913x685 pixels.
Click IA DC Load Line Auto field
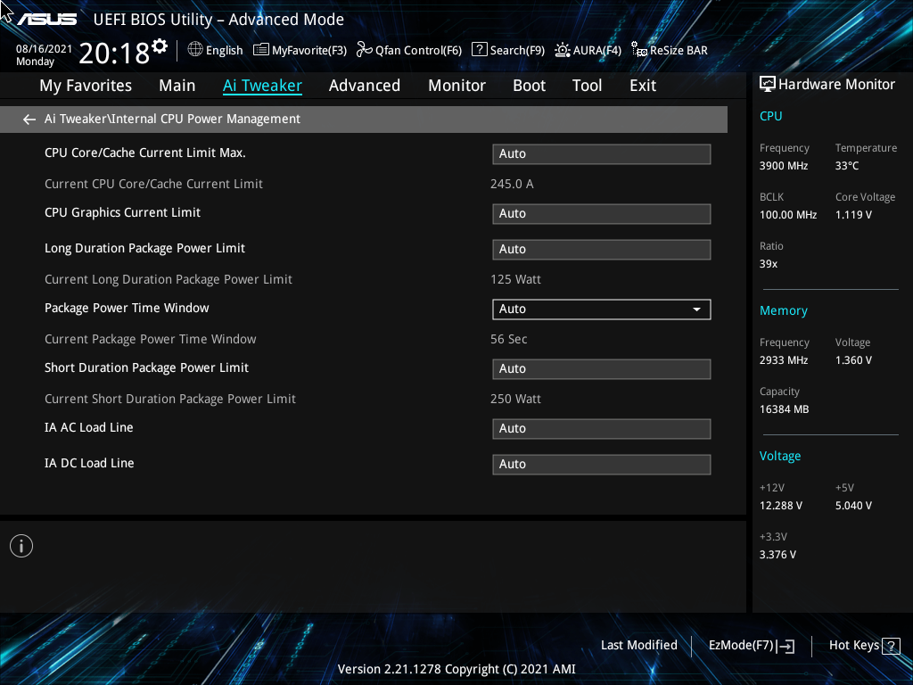602,464
